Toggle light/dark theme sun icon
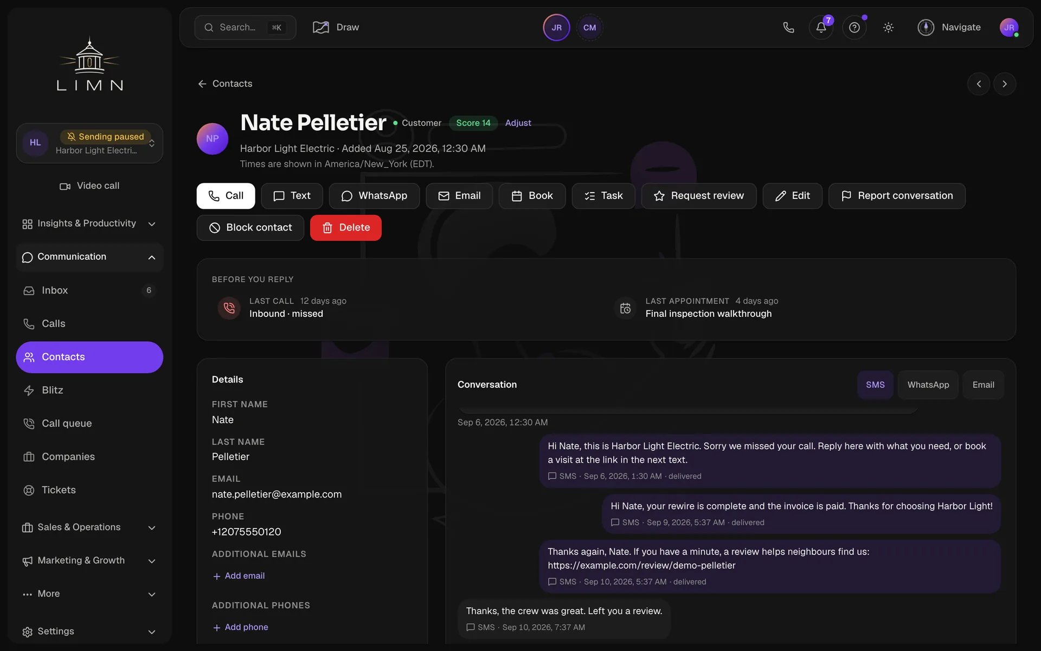 pyautogui.click(x=888, y=27)
